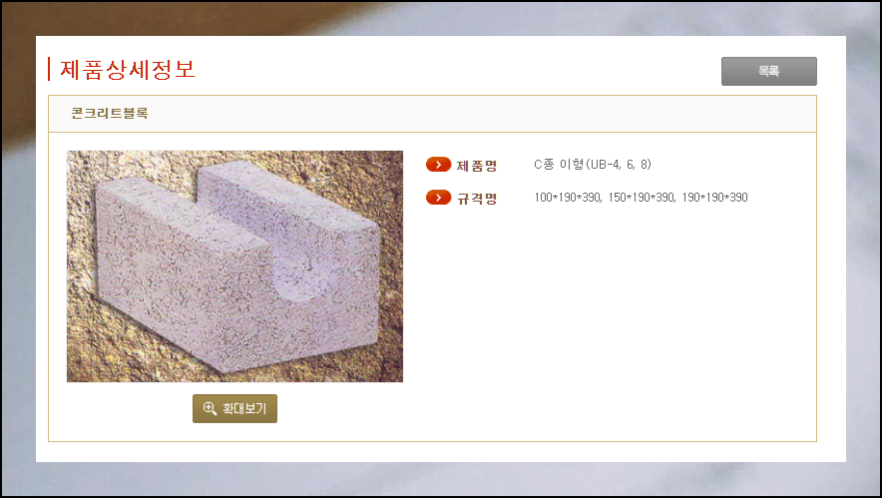Click the red arrow icon beside 제품명
882x498 pixels.
coord(439,165)
